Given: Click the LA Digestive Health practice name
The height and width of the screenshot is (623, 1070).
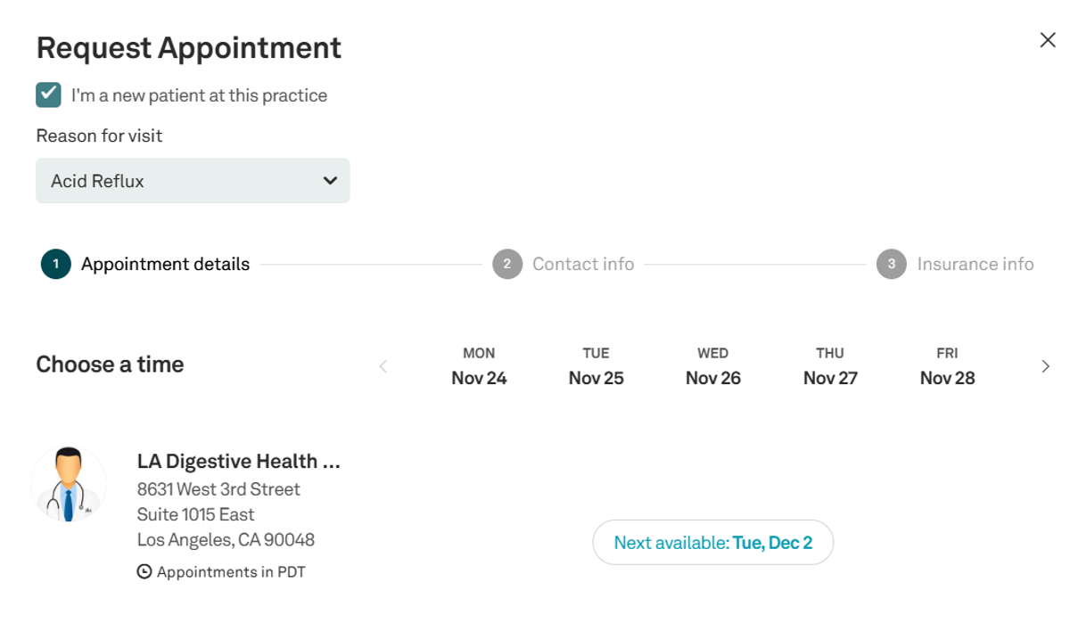Looking at the screenshot, I should point(239,462).
